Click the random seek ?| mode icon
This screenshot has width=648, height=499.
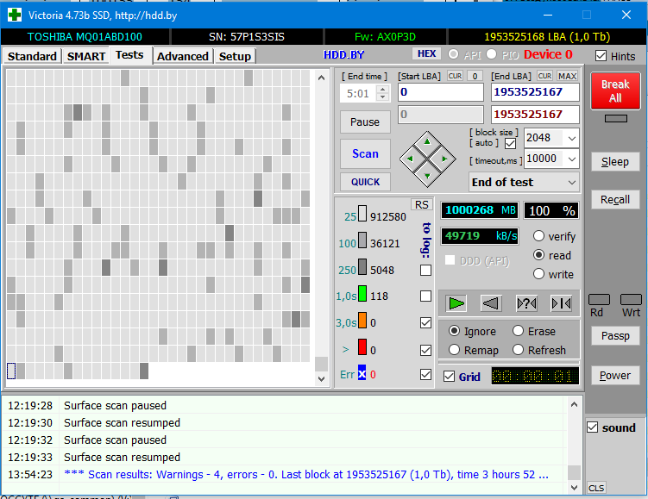tap(526, 303)
